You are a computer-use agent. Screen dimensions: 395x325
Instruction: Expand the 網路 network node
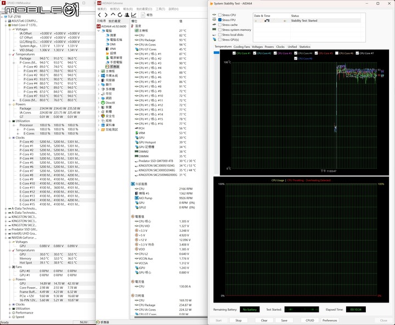coord(99,98)
